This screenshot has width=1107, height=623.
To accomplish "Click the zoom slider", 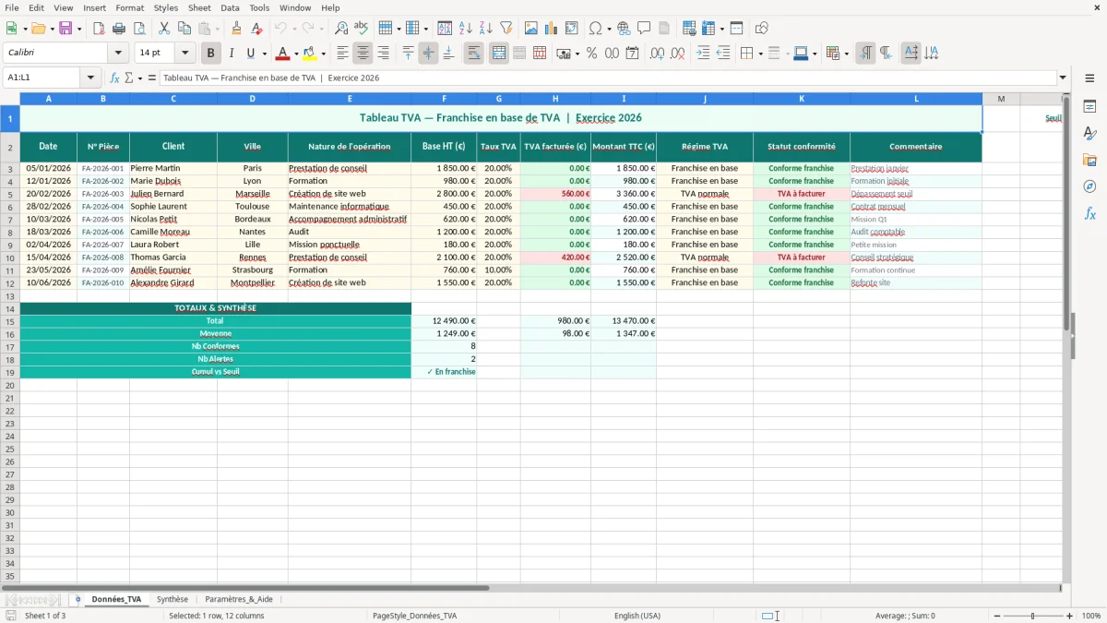I will click(x=1033, y=616).
